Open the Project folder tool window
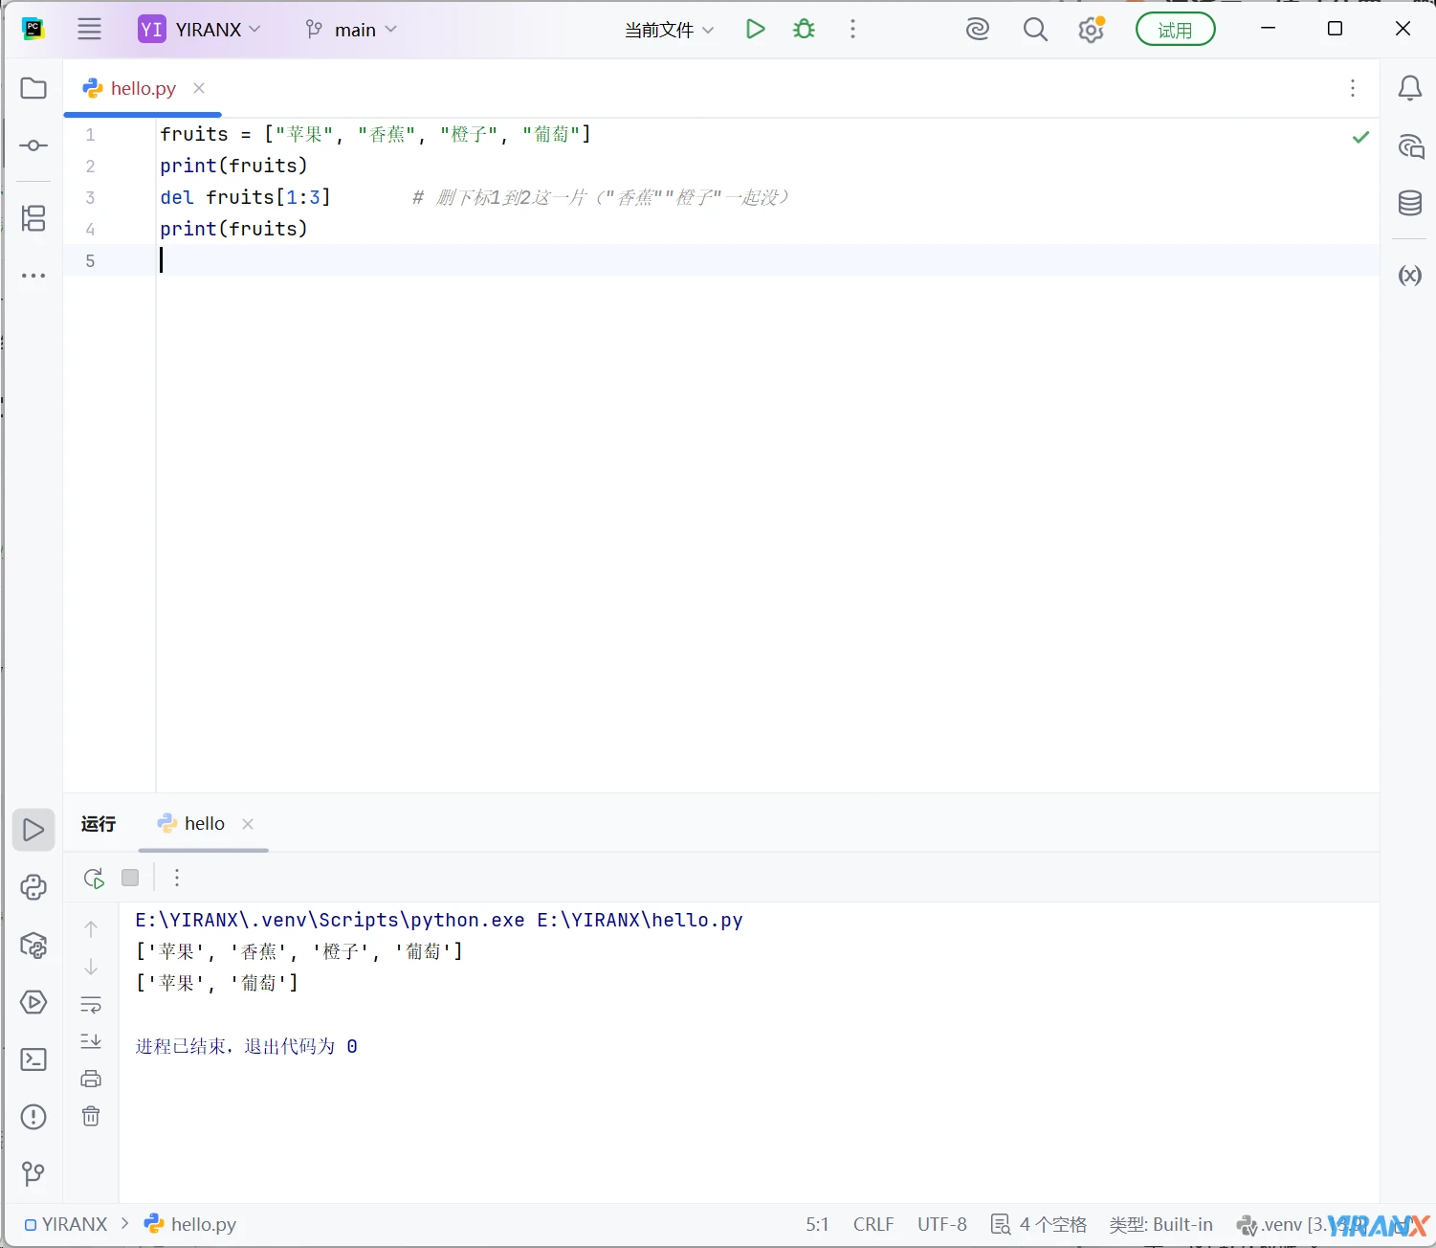Image resolution: width=1436 pixels, height=1248 pixels. (33, 88)
